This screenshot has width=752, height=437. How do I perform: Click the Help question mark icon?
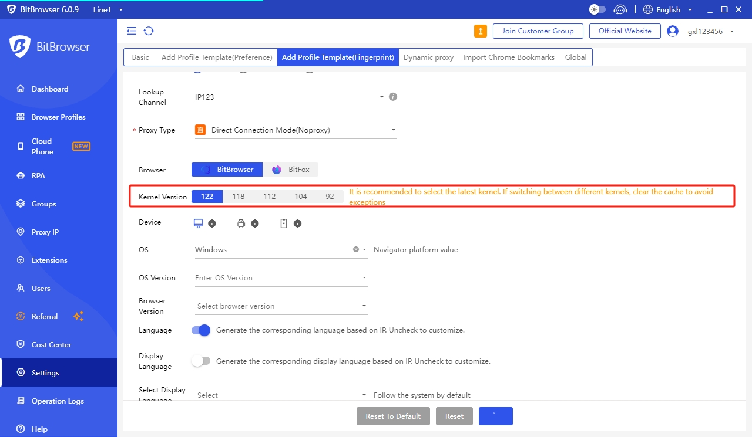pyautogui.click(x=21, y=429)
